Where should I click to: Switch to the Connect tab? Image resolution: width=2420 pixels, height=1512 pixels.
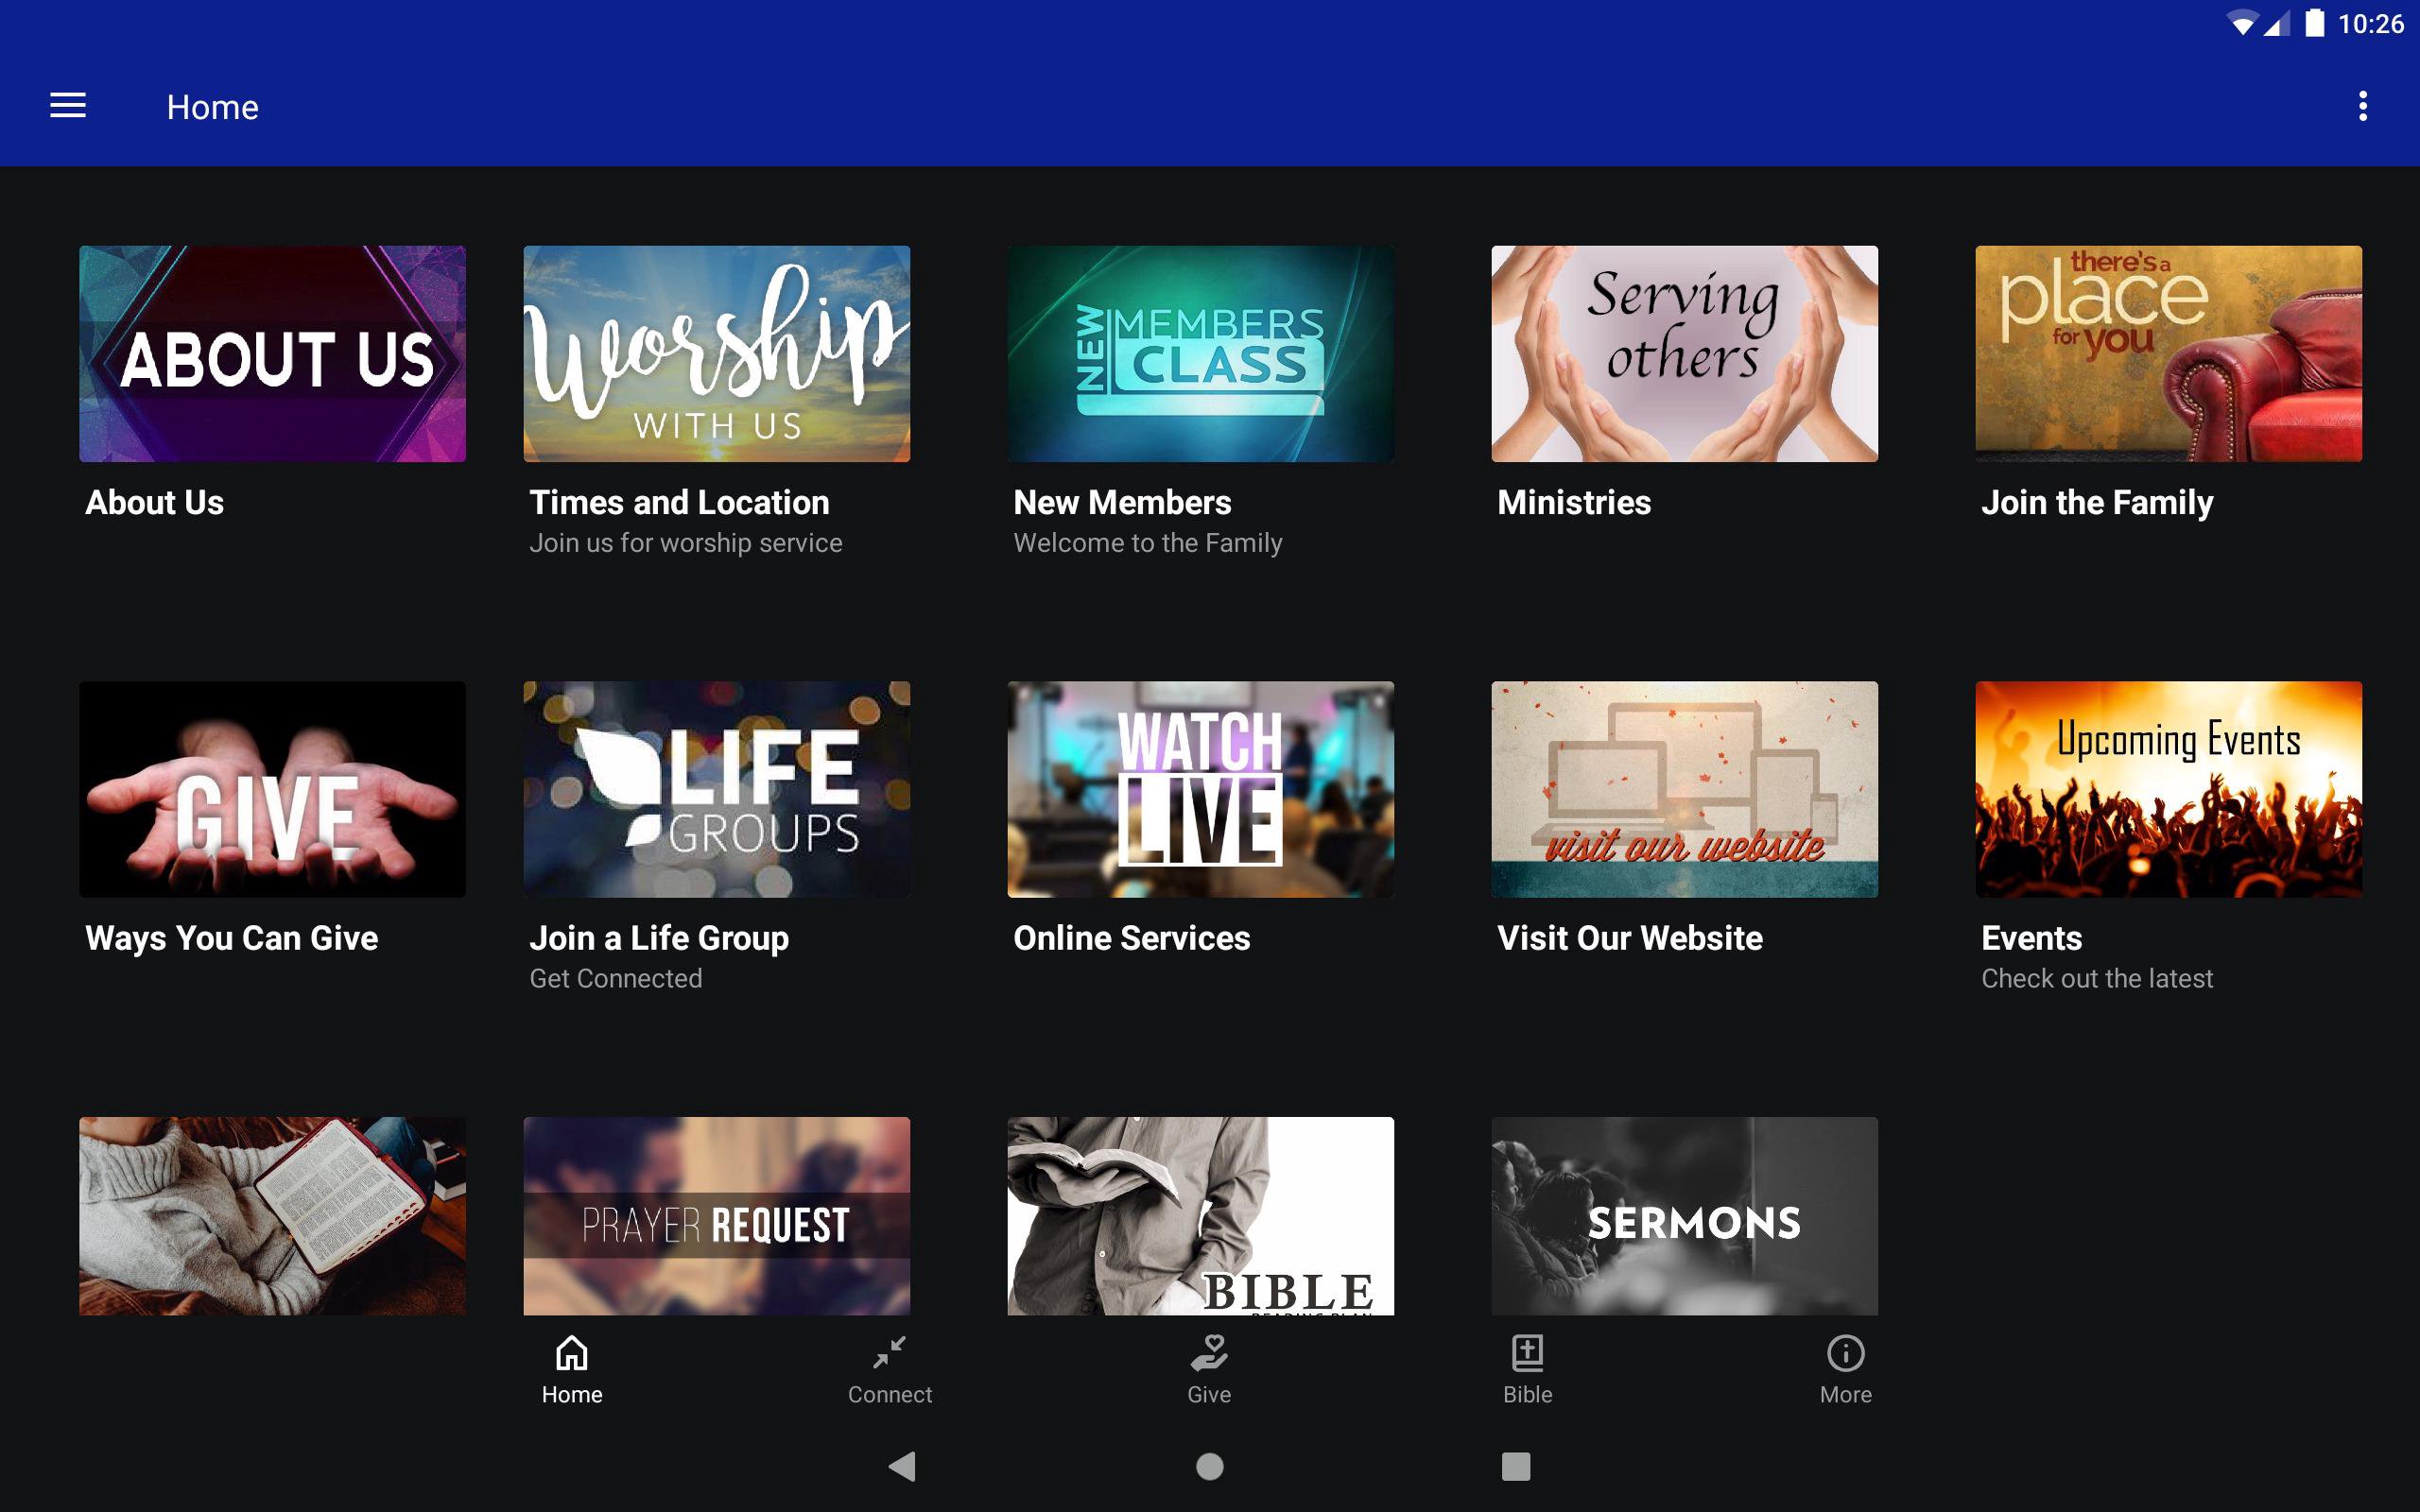pos(889,1368)
